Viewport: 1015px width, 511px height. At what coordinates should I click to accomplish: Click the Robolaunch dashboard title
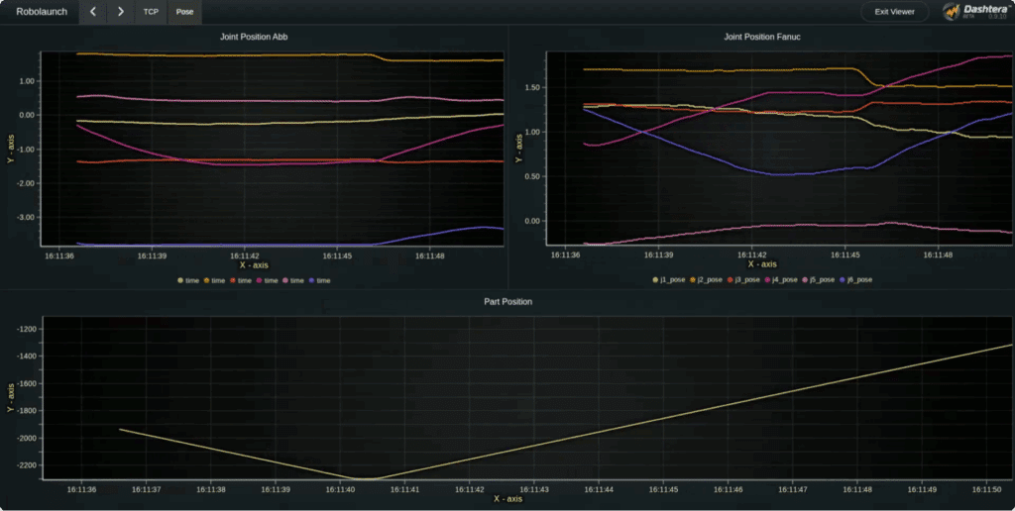(x=42, y=12)
